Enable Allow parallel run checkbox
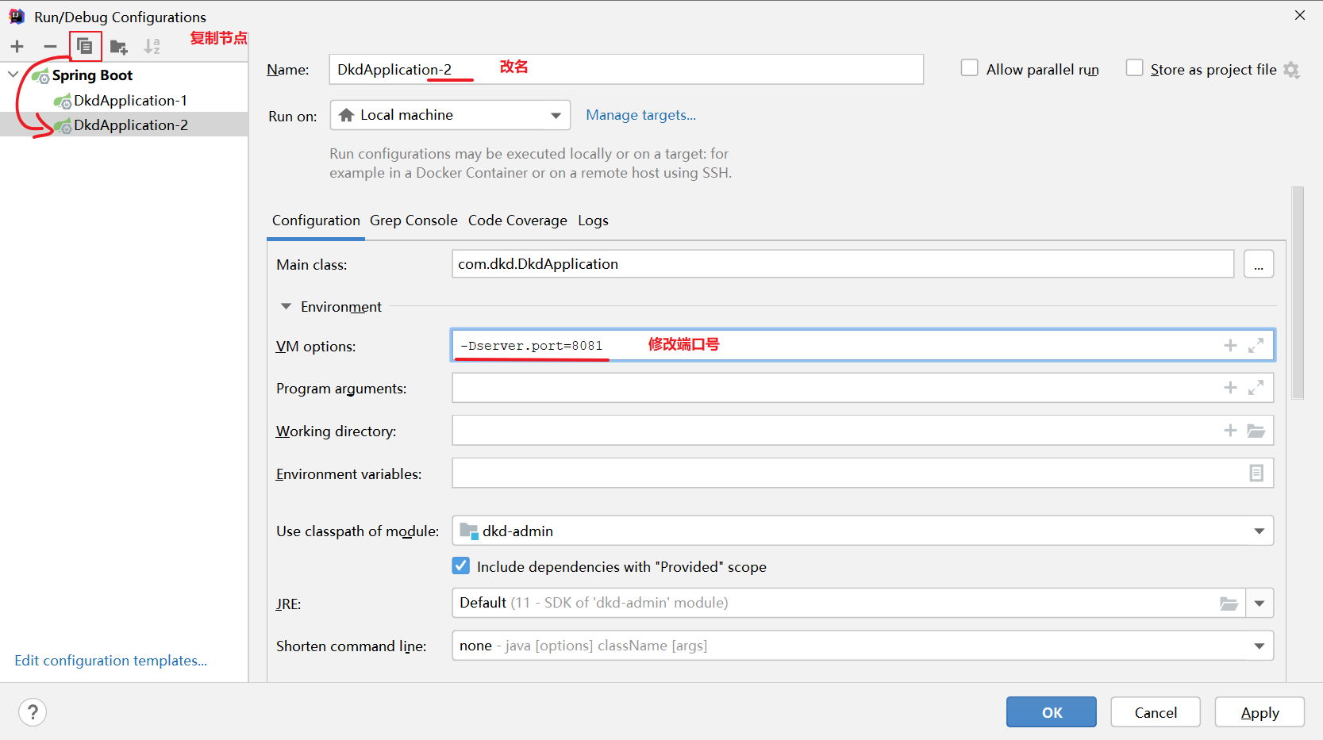1323x740 pixels. [x=969, y=68]
